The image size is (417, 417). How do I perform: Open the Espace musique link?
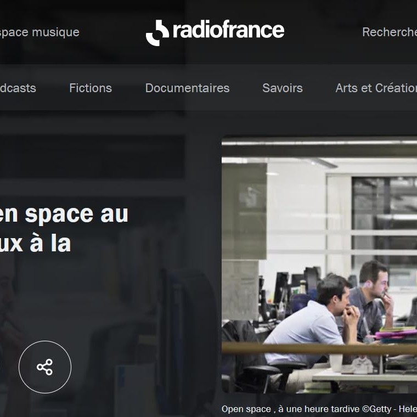coord(40,32)
